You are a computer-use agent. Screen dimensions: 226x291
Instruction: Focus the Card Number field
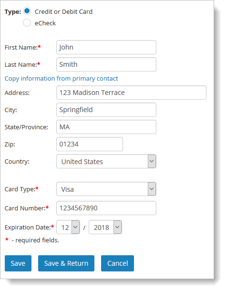coord(106,208)
